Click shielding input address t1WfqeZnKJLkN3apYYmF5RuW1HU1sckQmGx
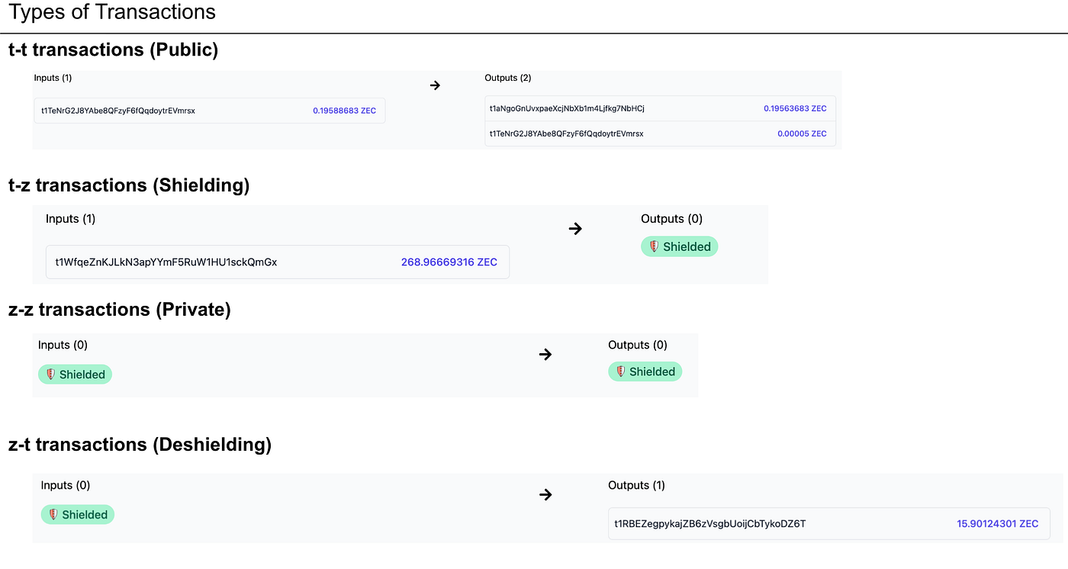Viewport: 1068px width, 569px height. 166,262
